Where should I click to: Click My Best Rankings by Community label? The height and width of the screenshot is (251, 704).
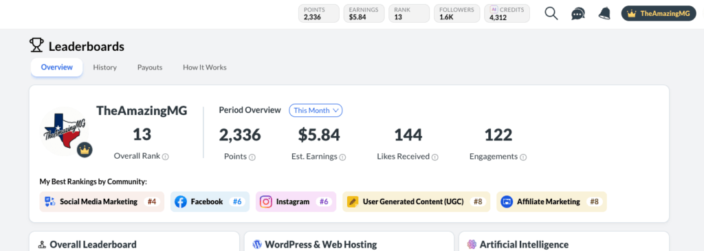coord(93,182)
